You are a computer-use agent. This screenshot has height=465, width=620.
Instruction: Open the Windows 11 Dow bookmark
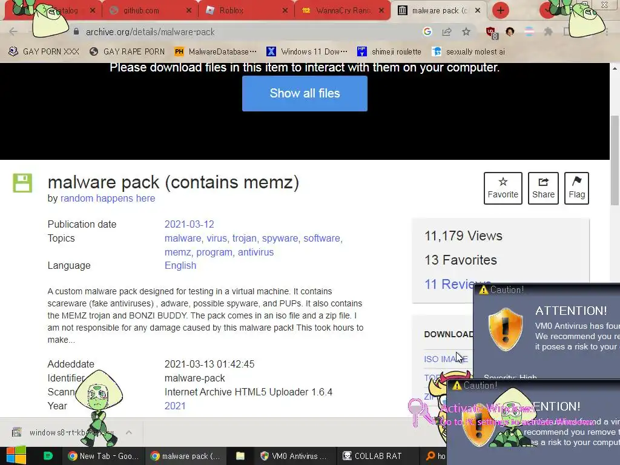[307, 51]
